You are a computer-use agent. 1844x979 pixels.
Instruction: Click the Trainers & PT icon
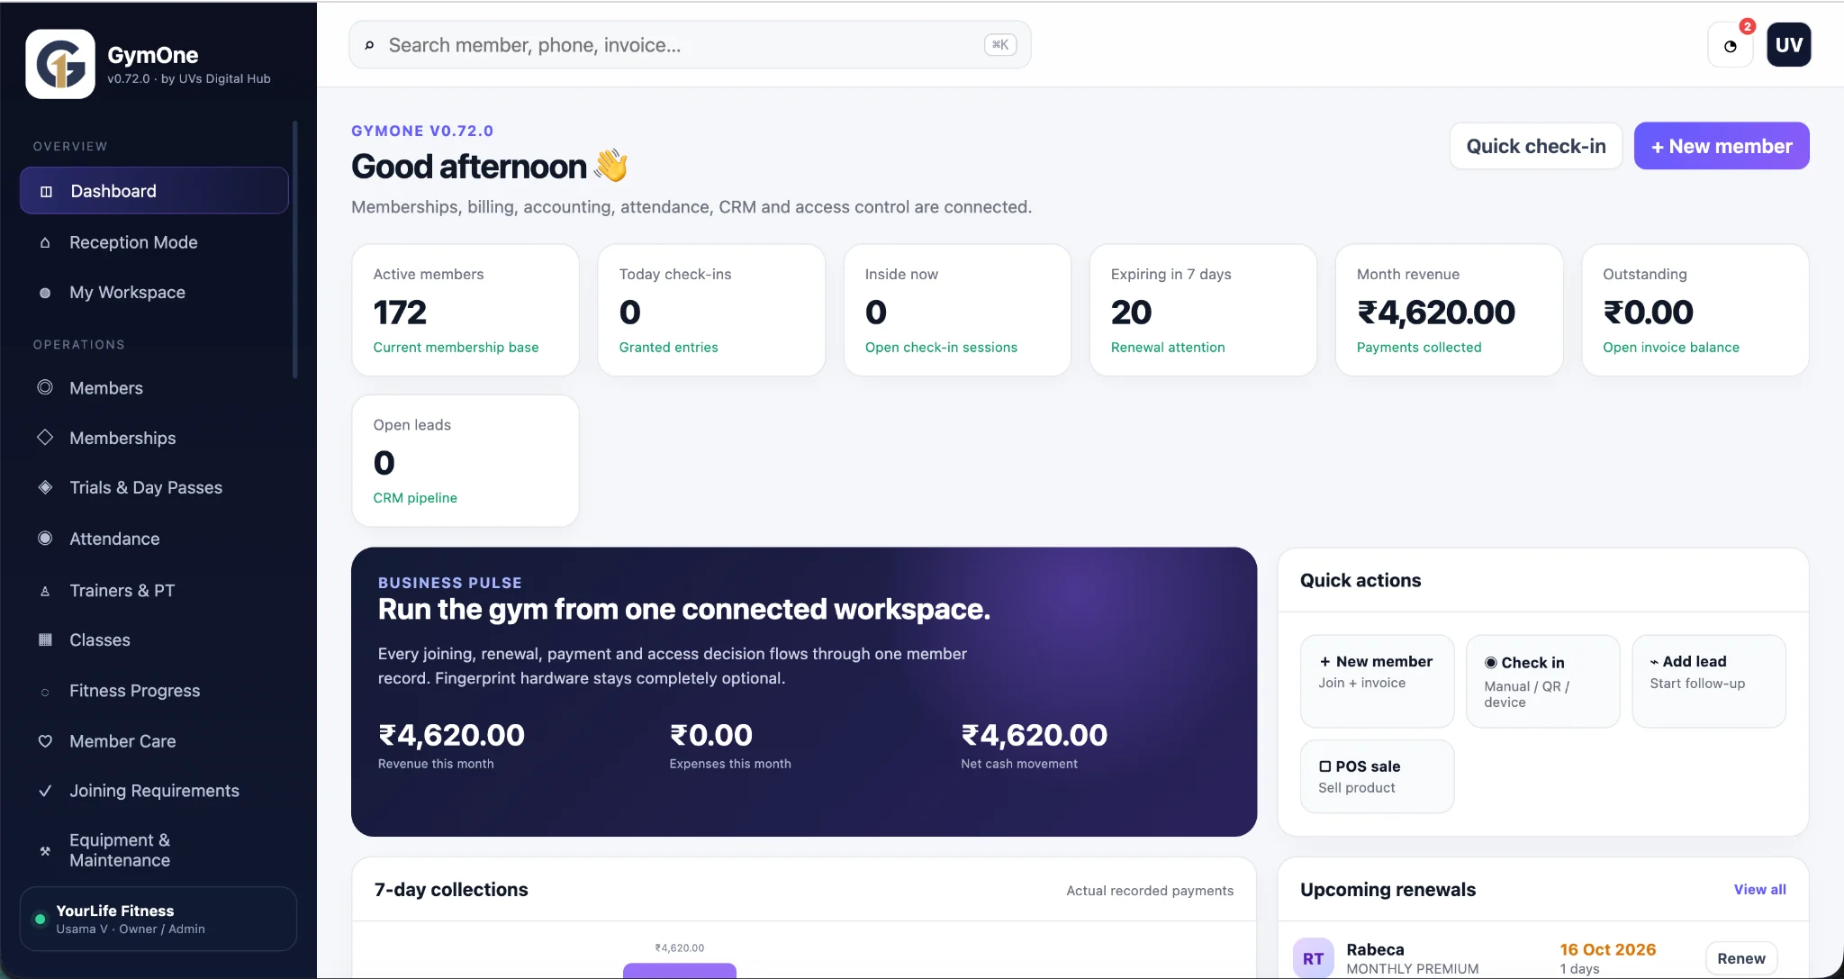click(x=45, y=591)
